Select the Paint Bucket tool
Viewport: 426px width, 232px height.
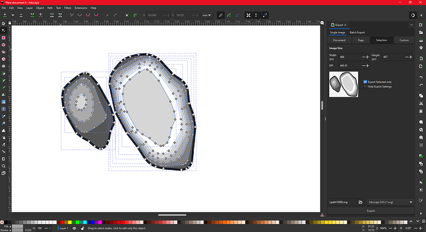click(x=4, y=123)
